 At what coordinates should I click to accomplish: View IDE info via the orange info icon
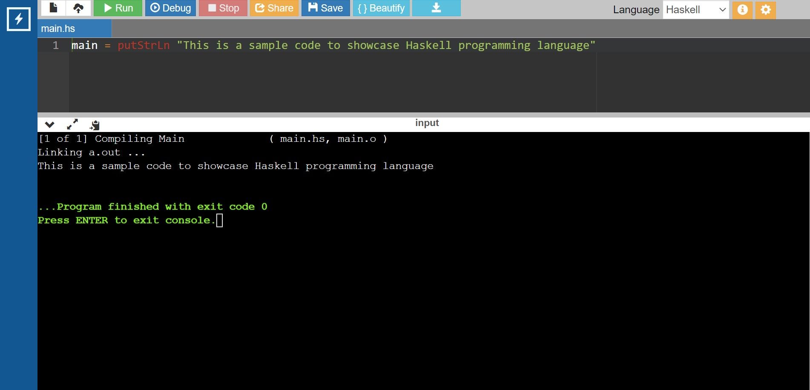(x=743, y=9)
